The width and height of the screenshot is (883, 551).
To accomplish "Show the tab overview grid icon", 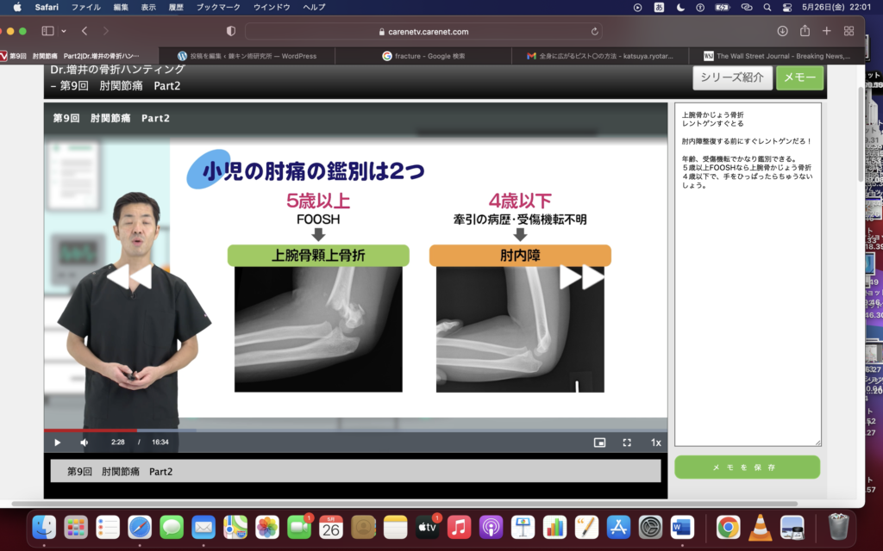I will tap(848, 29).
